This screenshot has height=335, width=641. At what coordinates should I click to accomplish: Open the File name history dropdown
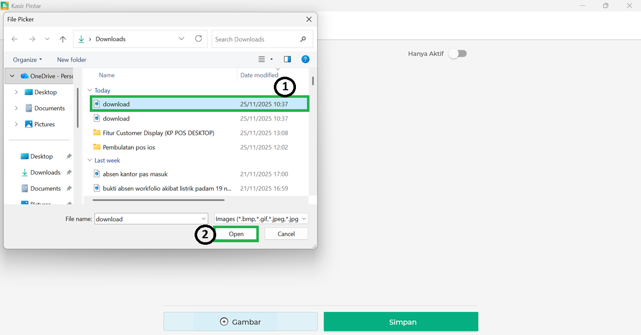(204, 219)
